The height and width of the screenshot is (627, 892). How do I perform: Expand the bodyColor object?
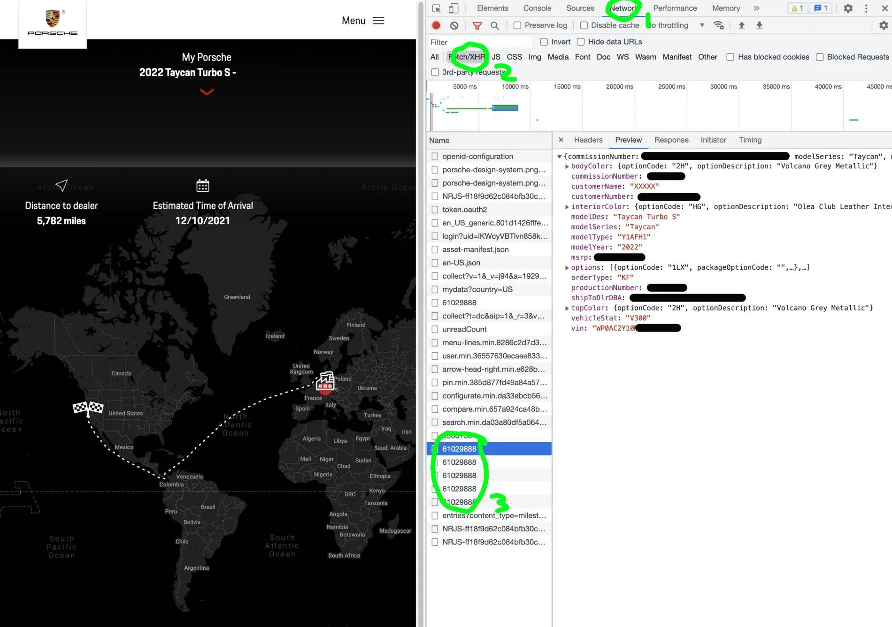567,166
